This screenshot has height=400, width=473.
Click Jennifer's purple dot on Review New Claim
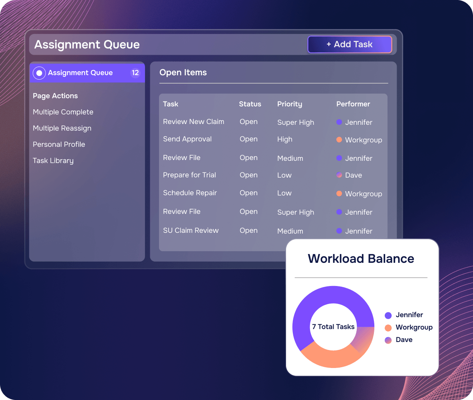tap(339, 122)
